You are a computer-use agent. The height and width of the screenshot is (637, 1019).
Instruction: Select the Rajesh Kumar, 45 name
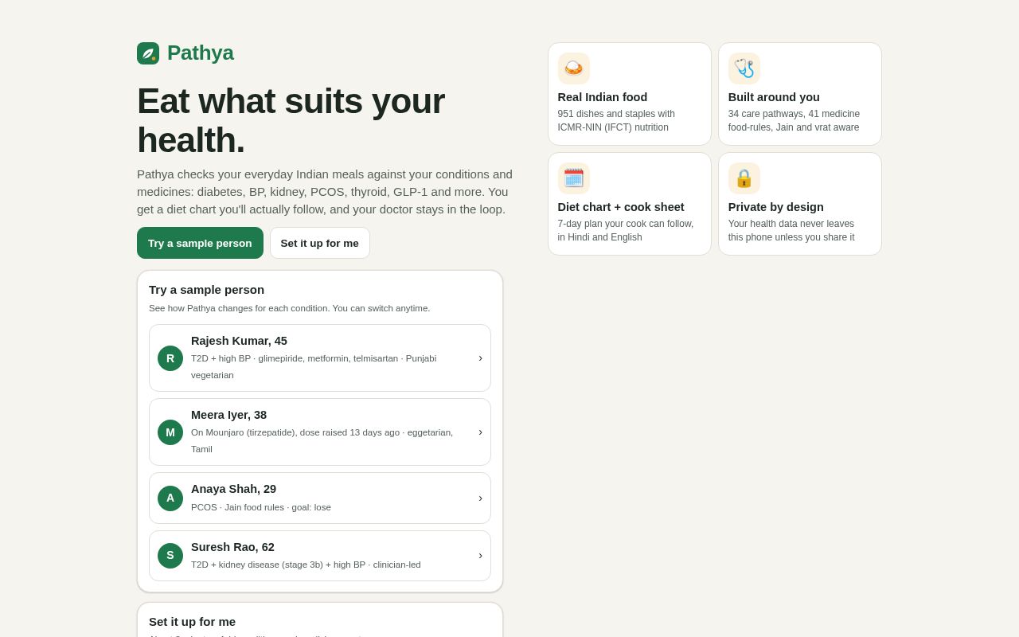[x=239, y=341]
